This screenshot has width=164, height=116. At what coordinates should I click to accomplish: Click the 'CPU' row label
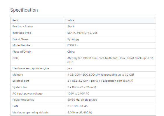pos(15,58)
